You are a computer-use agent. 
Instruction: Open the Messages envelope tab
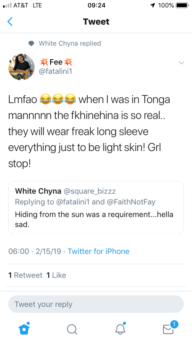coord(169,329)
